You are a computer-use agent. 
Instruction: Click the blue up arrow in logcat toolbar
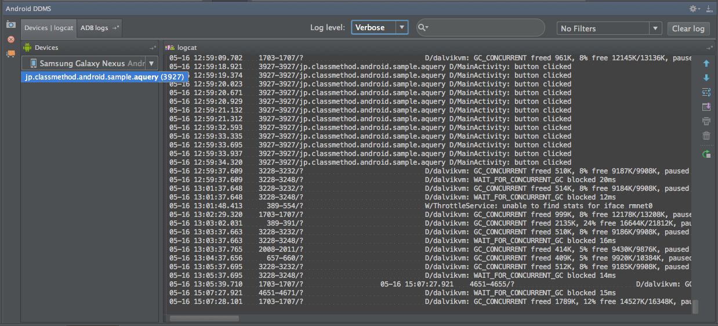[706, 63]
